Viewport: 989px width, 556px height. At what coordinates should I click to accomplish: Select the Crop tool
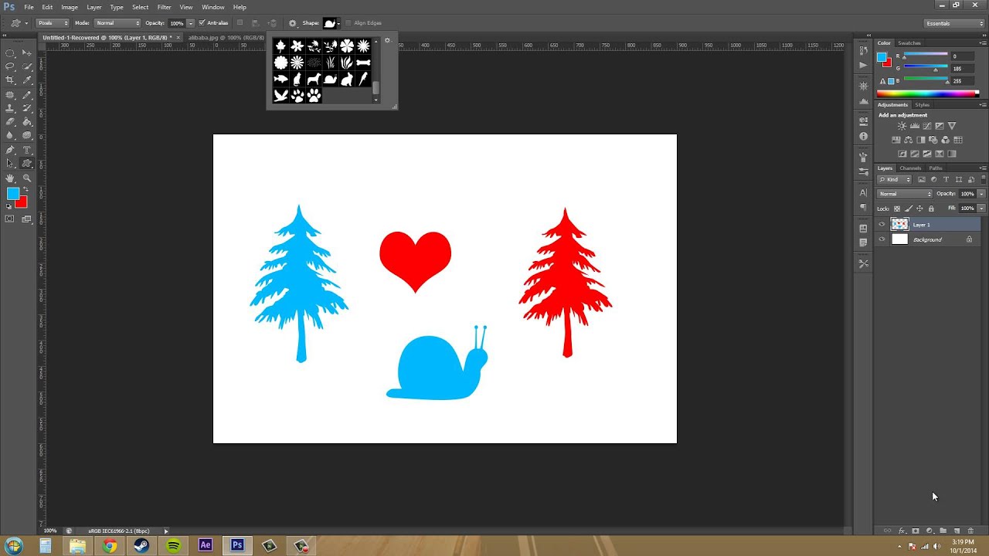tap(10, 80)
